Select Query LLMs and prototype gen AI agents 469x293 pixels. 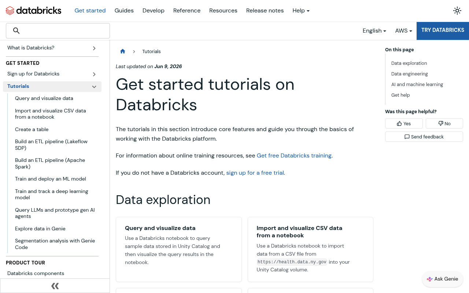pyautogui.click(x=55, y=213)
